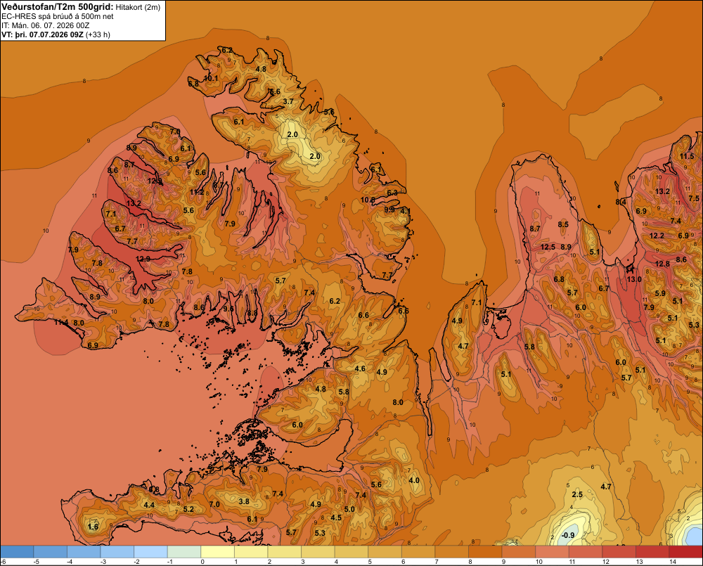This screenshot has width=703, height=566.
Task: Click the '-0.9' temperature value on the glacier
Action: point(568,535)
